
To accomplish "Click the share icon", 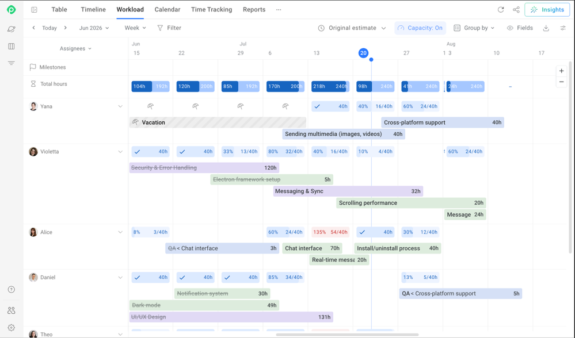I will tap(516, 10).
